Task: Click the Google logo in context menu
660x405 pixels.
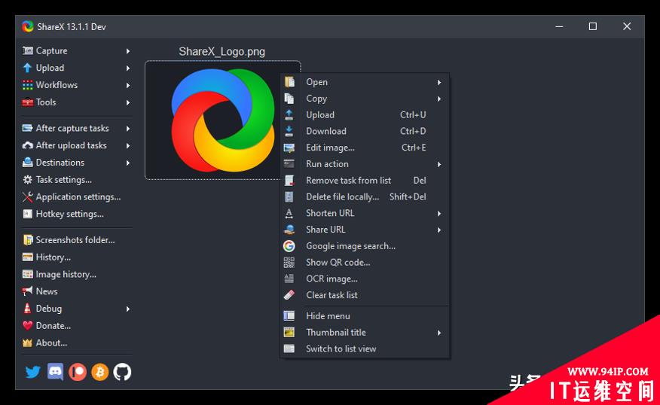Action: click(289, 246)
